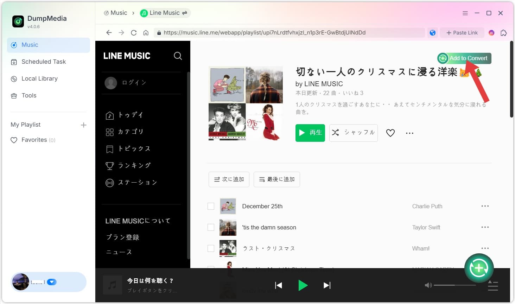The width and height of the screenshot is (515, 304).
Task: Refresh the LINE MUSIC webpage
Action: coord(134,32)
